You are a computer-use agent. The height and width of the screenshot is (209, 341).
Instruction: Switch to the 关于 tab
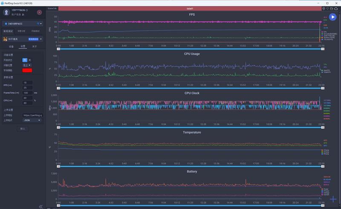point(35,46)
